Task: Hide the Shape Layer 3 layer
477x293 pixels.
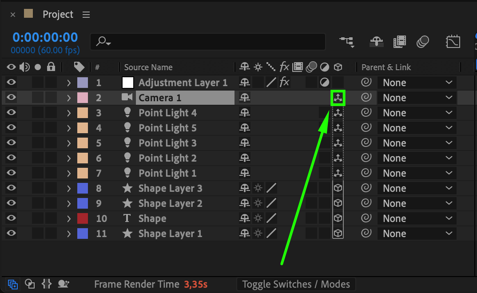Action: (x=11, y=188)
